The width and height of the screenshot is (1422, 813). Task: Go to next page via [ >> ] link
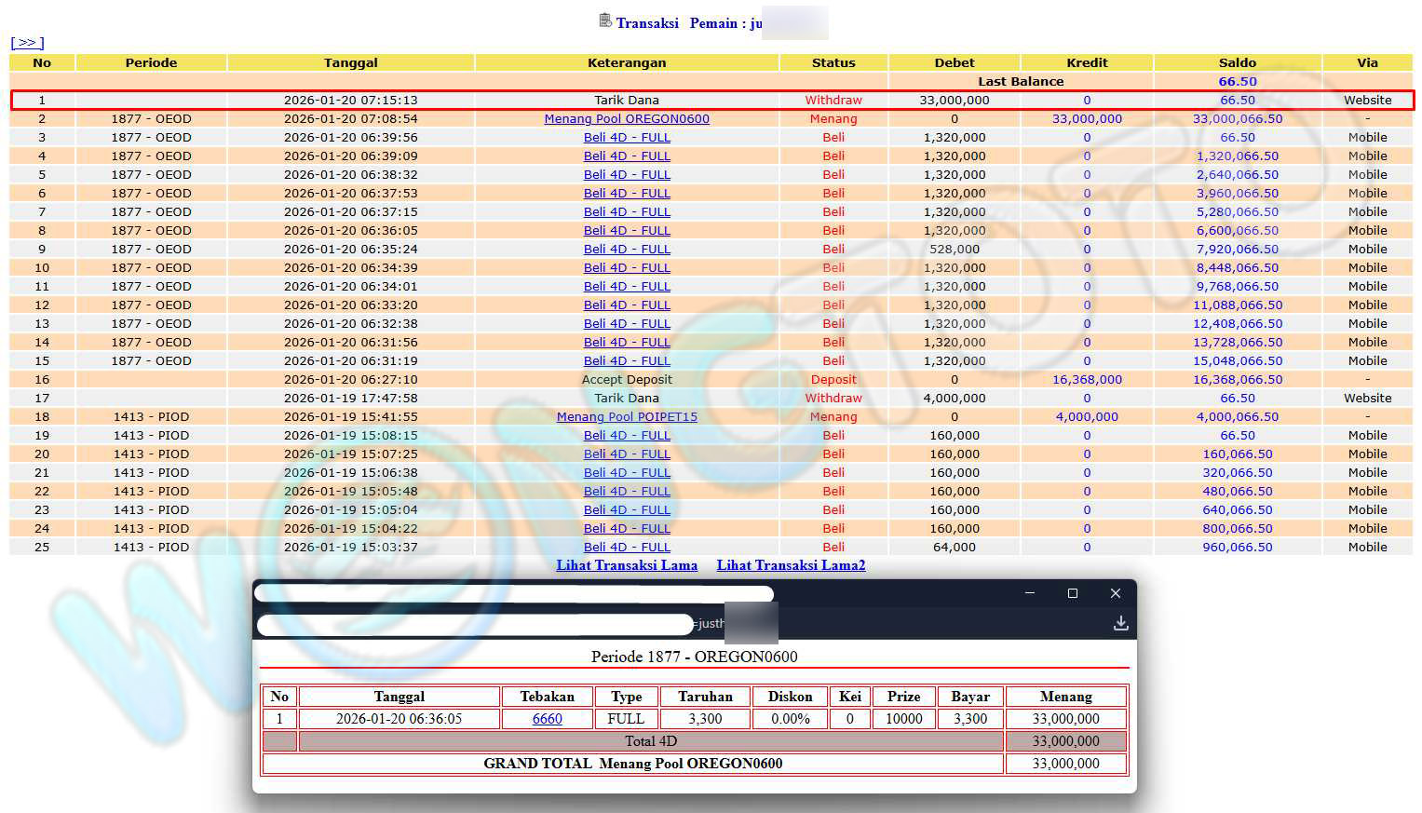click(x=27, y=43)
